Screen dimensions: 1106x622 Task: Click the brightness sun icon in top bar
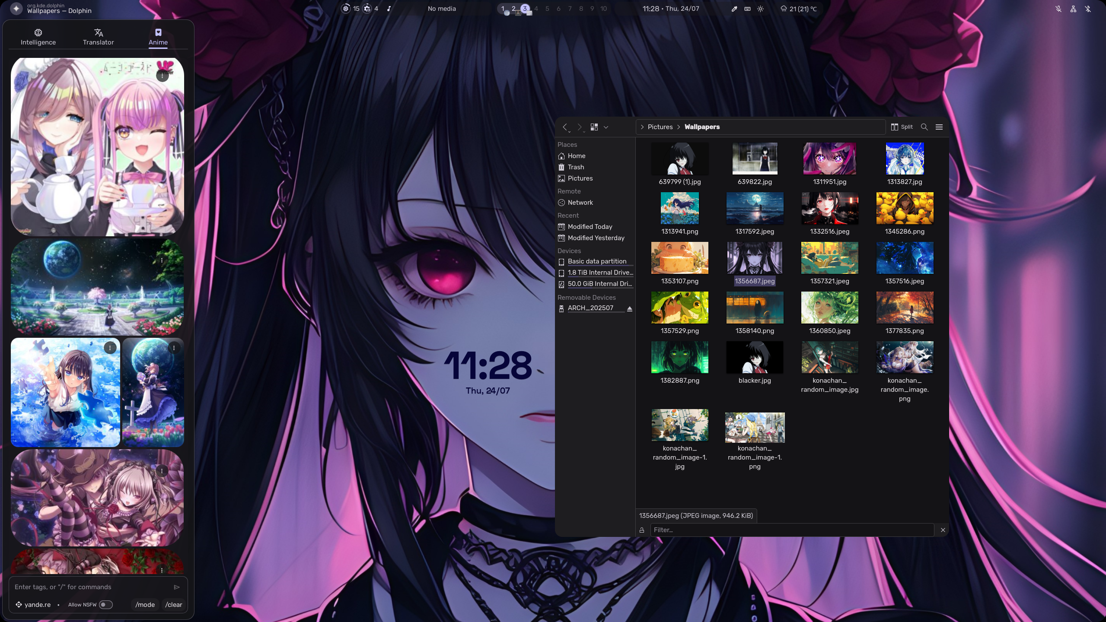pyautogui.click(x=760, y=9)
